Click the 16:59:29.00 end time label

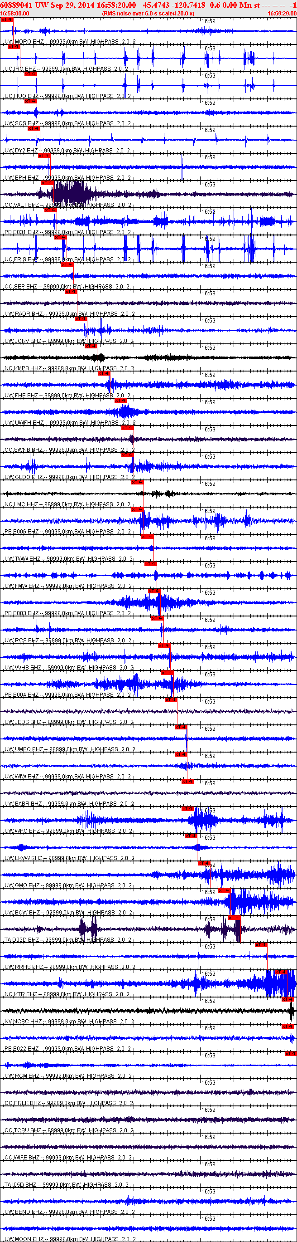click(x=282, y=14)
